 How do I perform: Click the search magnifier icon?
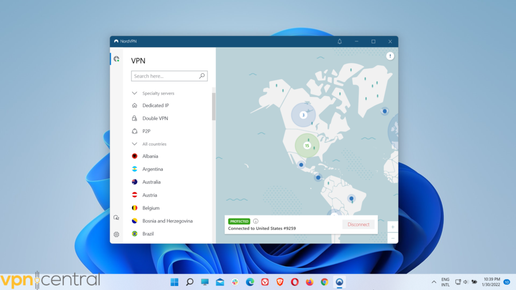tap(202, 76)
